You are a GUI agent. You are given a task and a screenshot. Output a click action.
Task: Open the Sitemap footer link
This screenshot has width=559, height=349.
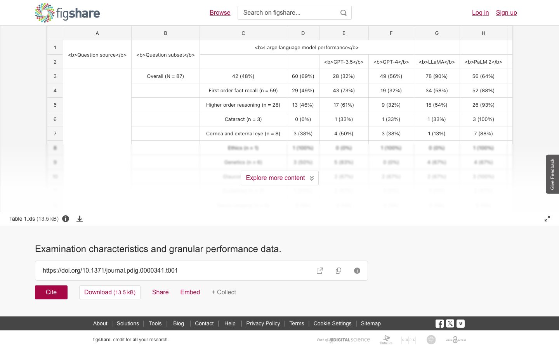[371, 323]
